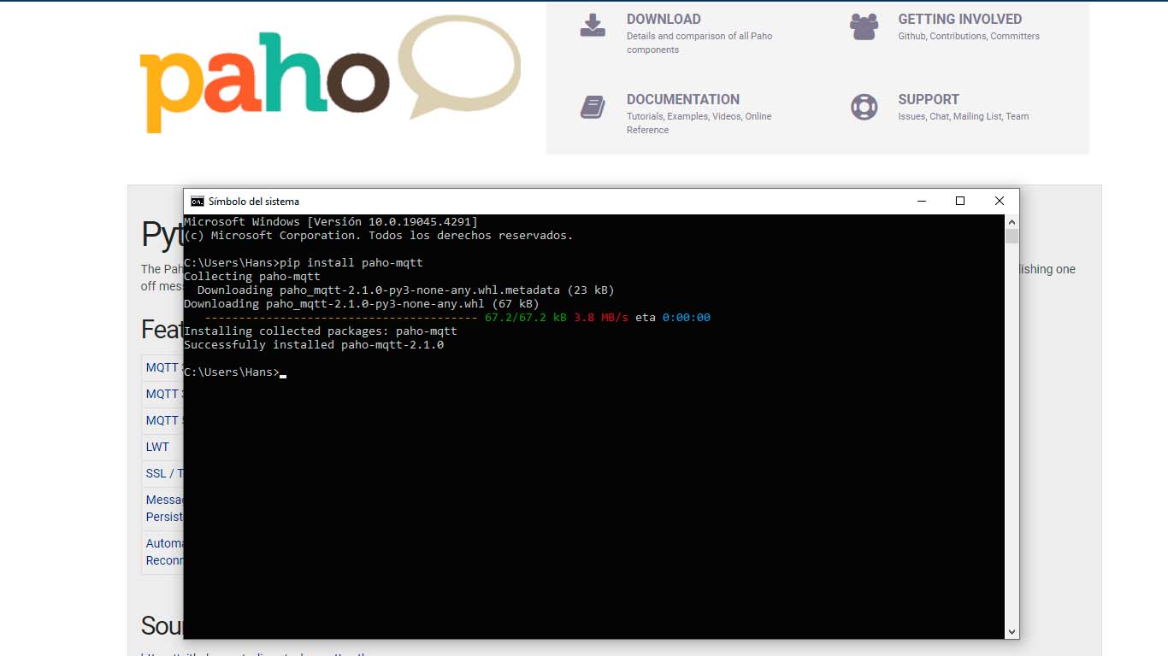Click 'Github, Contributions, Committers' description
This screenshot has height=656, width=1168.
(969, 36)
